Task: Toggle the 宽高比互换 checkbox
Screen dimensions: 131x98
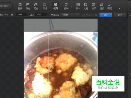Action: [84, 15]
